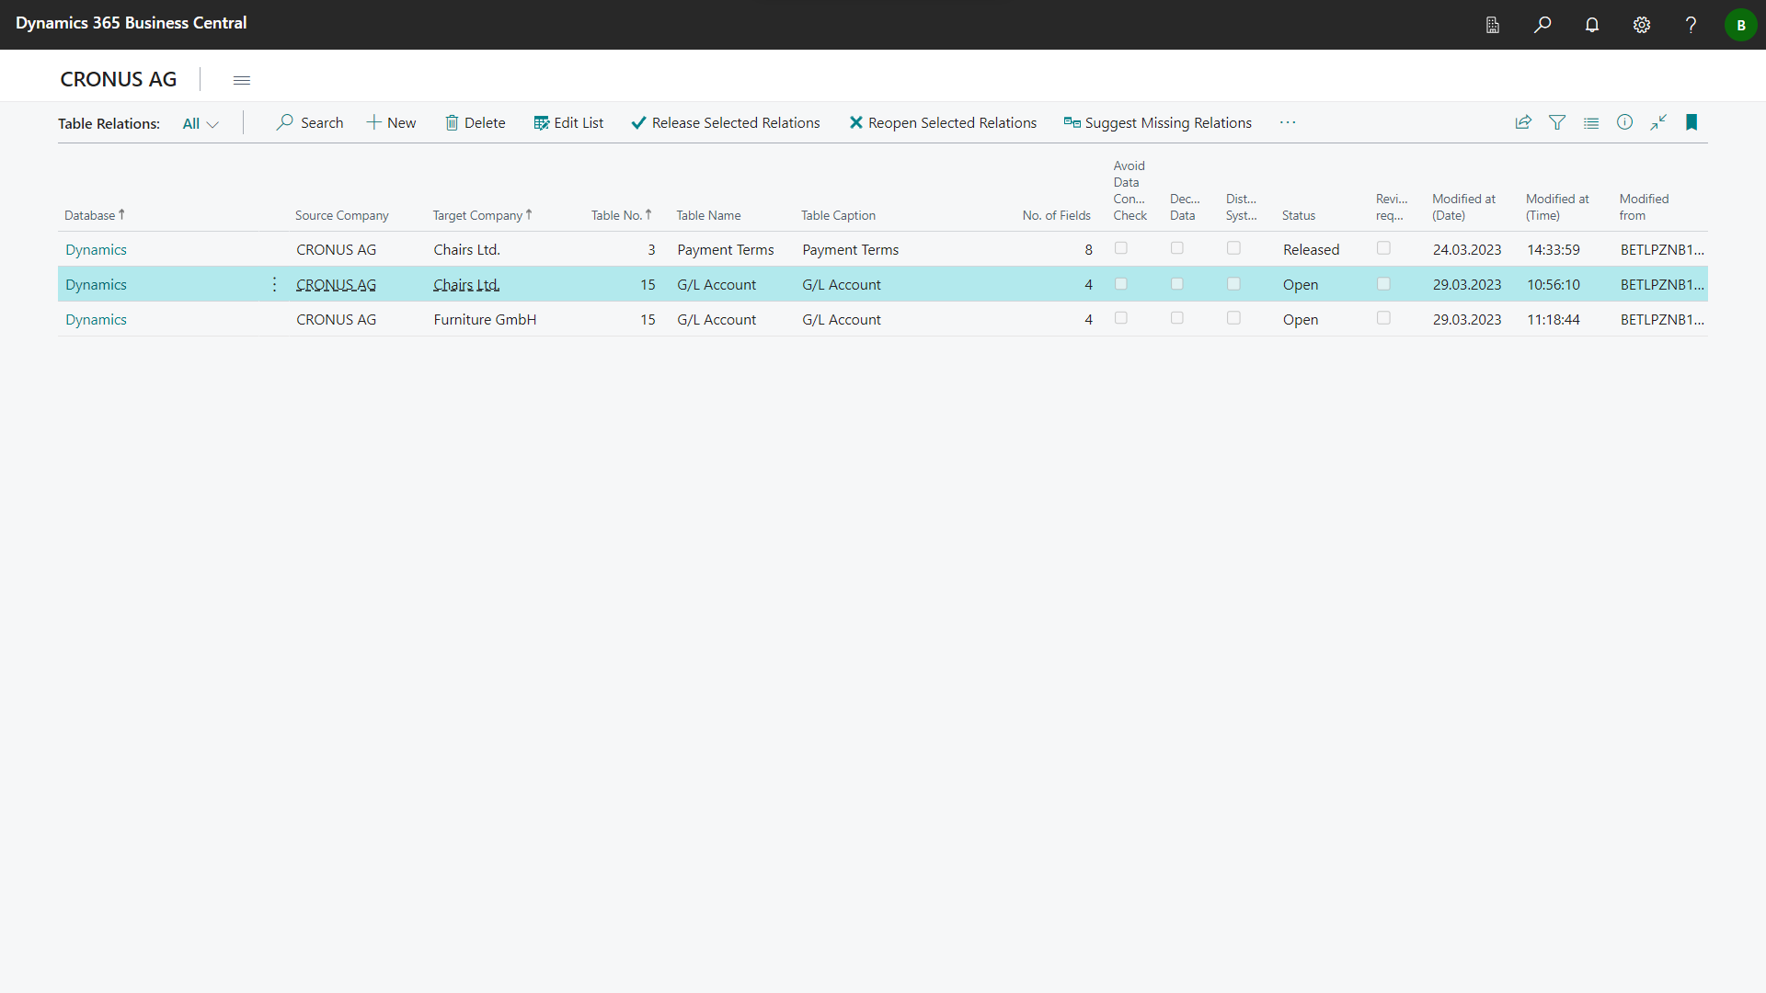Choose Release Selected Relations

(726, 122)
